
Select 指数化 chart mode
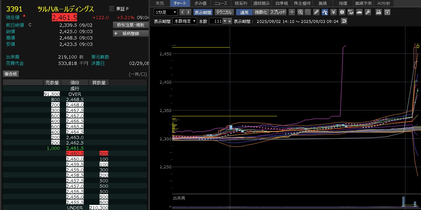coord(261,12)
